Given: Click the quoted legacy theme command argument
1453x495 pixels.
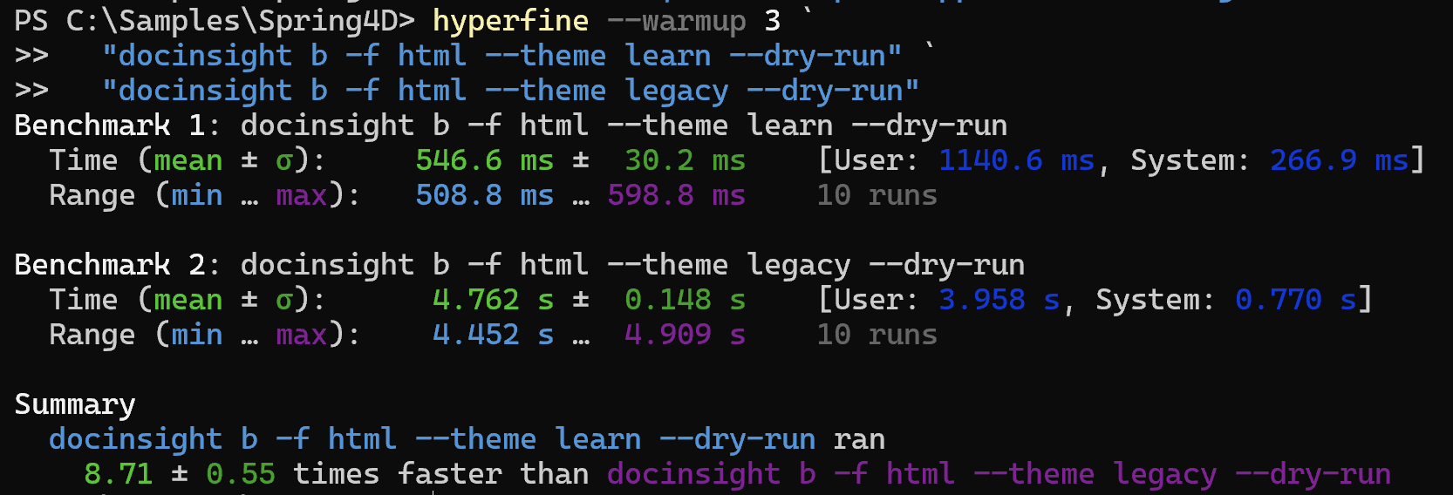Looking at the screenshot, I should 510,91.
